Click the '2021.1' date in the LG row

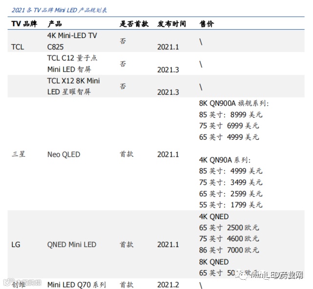(x=168, y=245)
